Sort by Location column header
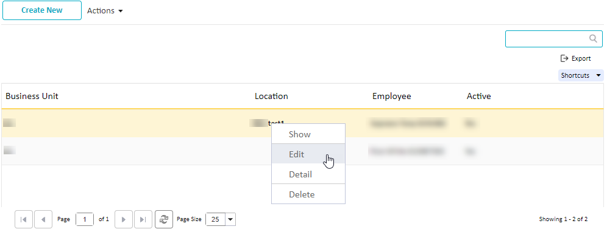This screenshot has width=607, height=229. tap(271, 96)
